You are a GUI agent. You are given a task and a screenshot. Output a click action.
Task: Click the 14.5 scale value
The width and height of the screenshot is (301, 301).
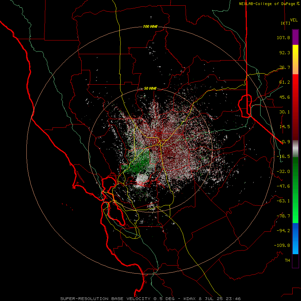point(285,127)
